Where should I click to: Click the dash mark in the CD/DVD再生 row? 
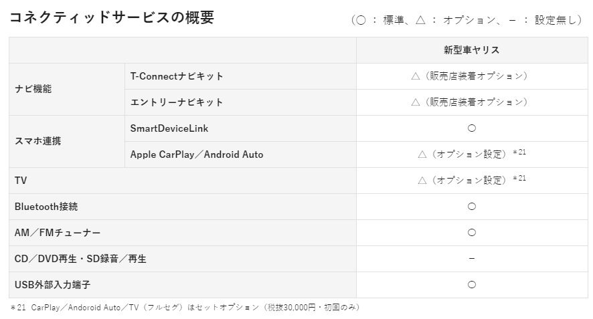pyautogui.click(x=472, y=259)
